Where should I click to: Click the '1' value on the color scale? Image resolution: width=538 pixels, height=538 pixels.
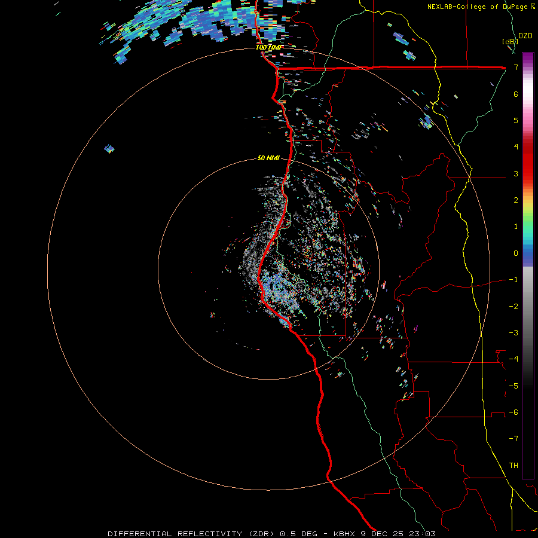pyautogui.click(x=516, y=227)
